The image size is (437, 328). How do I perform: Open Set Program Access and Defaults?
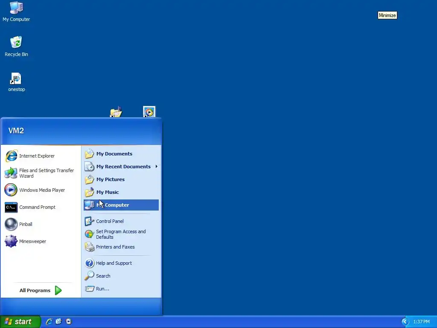[121, 234]
